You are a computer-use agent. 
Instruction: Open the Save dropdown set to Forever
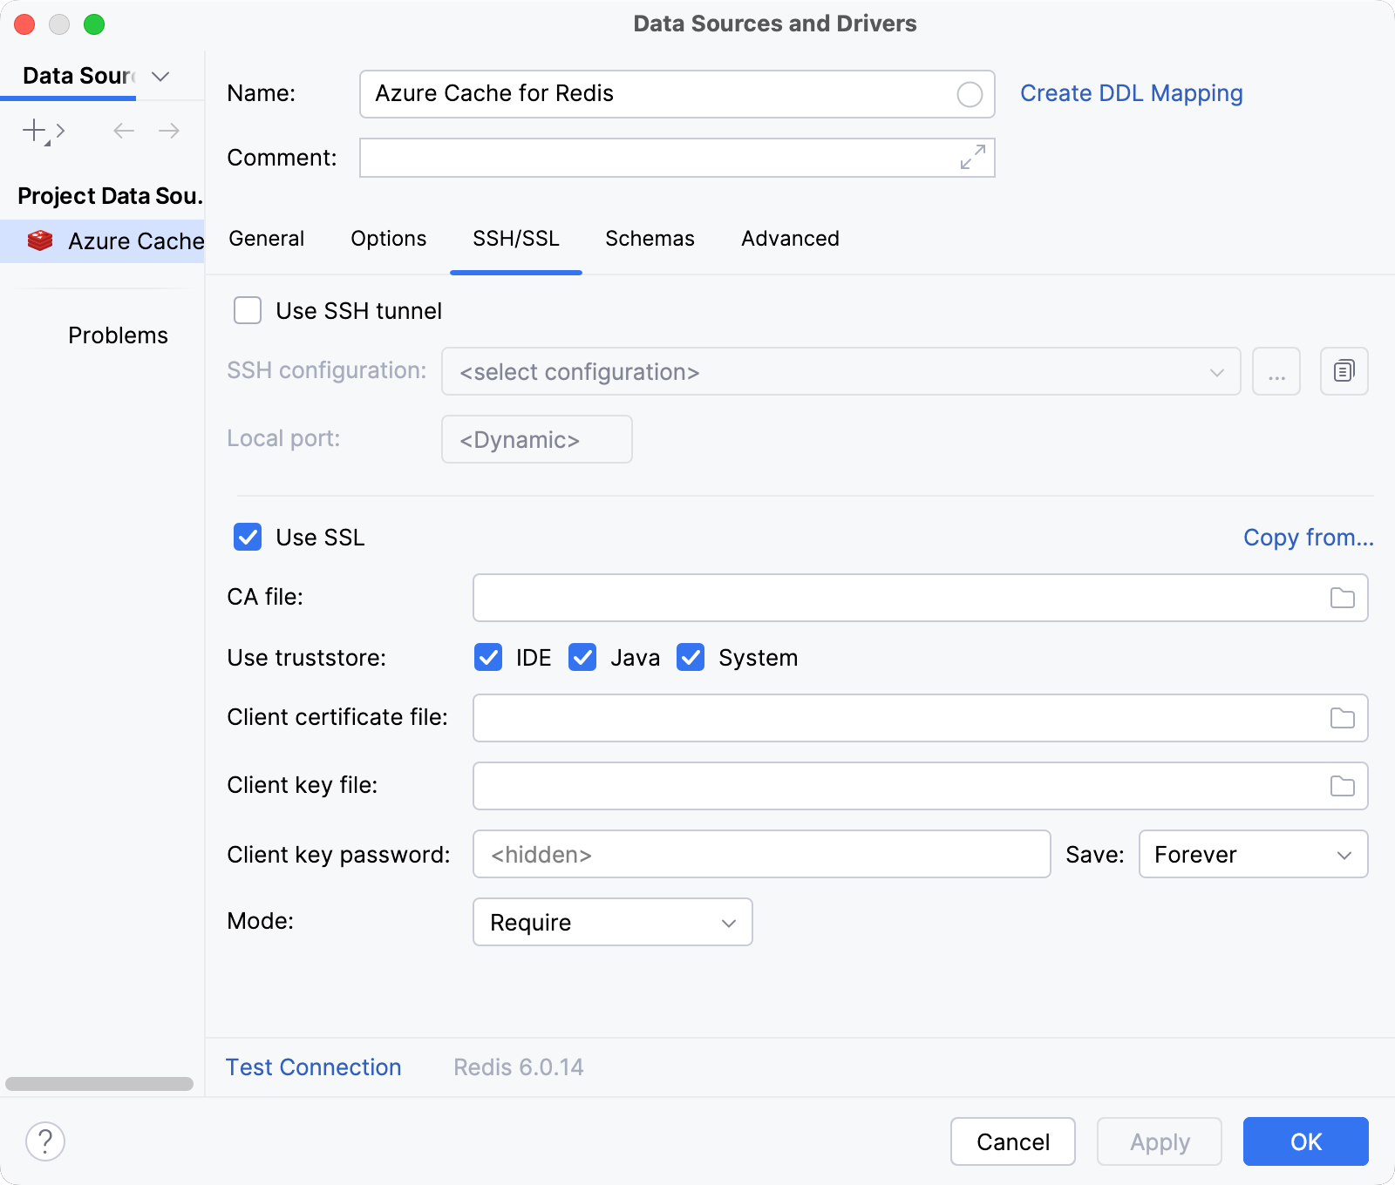(1252, 855)
